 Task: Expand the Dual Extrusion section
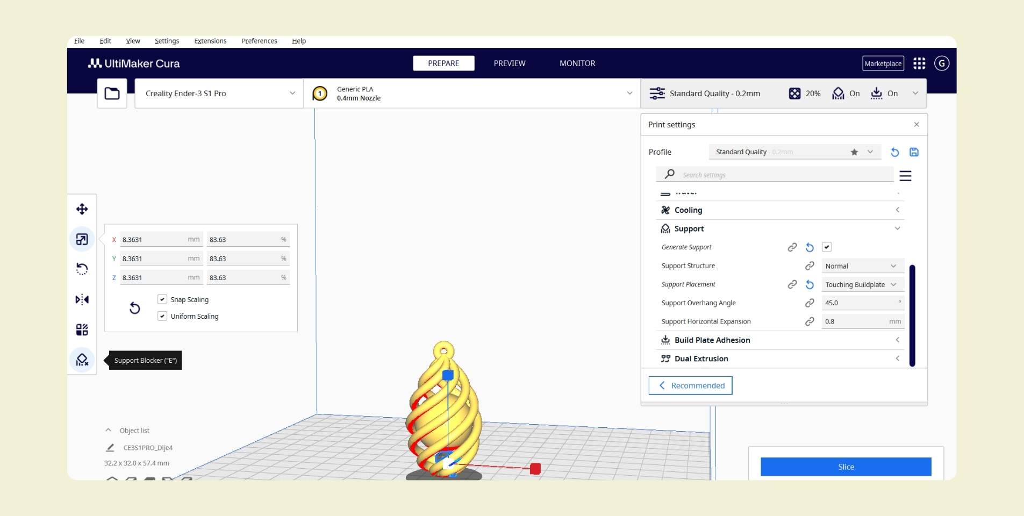780,359
